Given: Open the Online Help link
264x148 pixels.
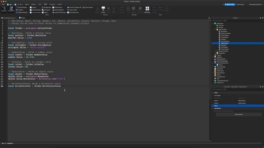Looking at the screenshot, I should coord(240,5).
